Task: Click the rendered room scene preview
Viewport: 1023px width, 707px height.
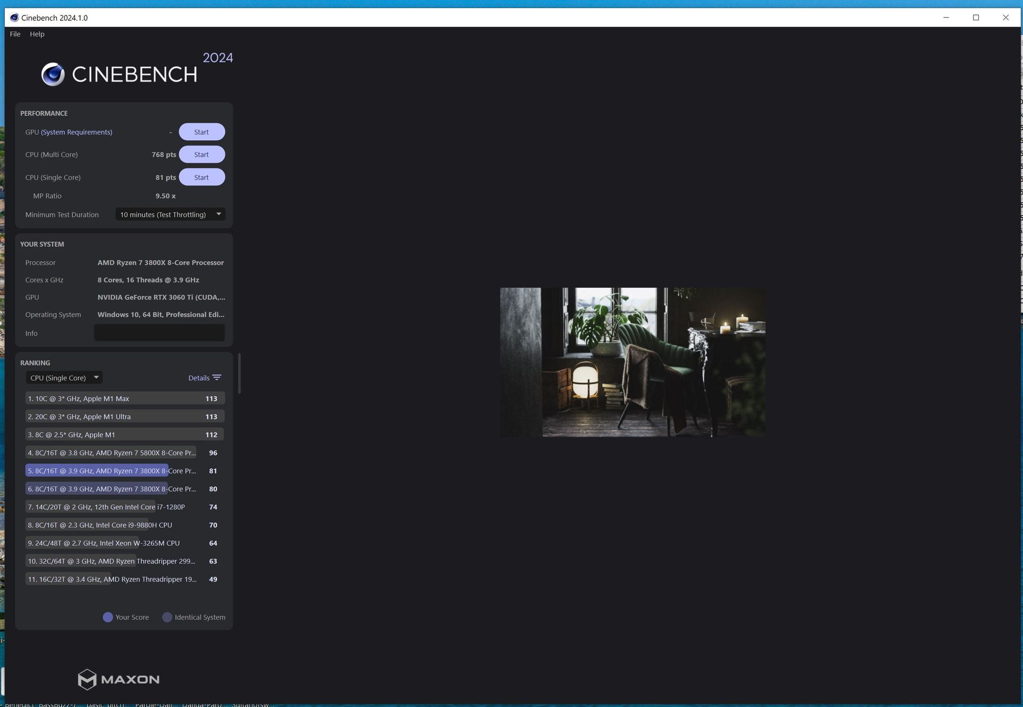Action: (x=632, y=363)
